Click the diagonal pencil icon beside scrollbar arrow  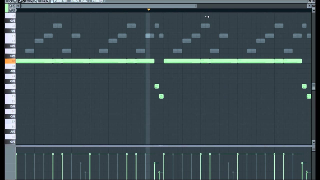[x=14, y=6]
